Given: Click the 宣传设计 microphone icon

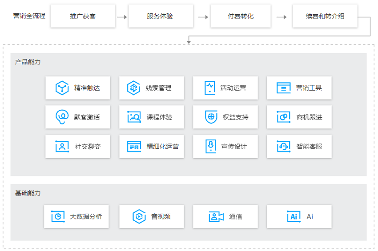Looking at the screenshot, I should tap(211, 147).
